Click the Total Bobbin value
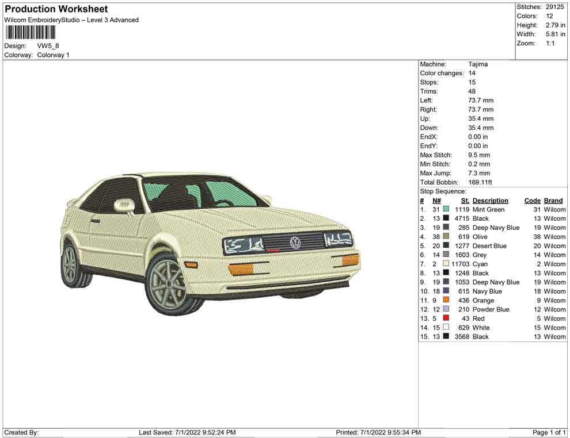 [480, 182]
